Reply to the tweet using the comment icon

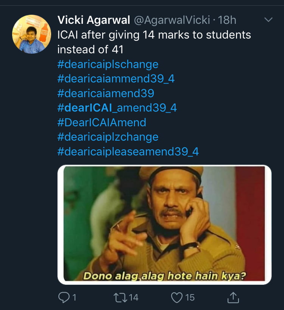64,298
